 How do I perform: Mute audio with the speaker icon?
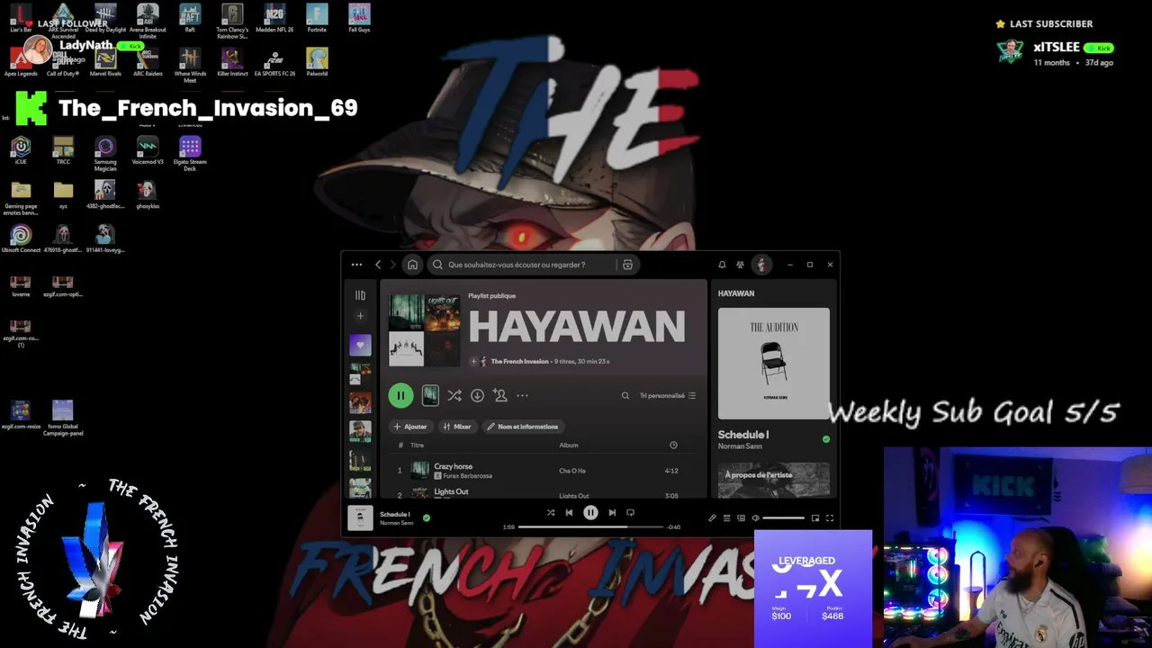click(755, 517)
